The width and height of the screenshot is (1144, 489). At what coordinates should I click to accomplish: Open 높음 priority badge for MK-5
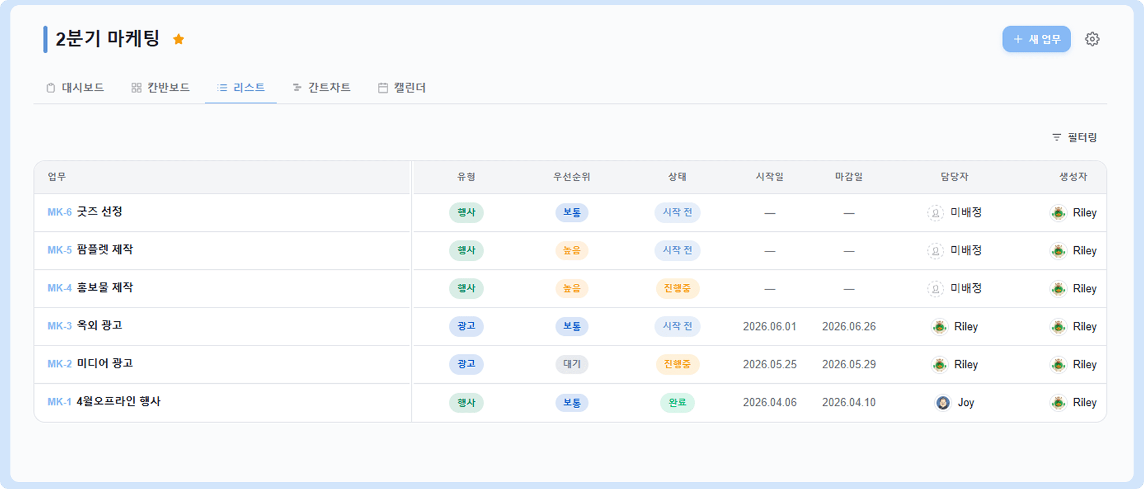pyautogui.click(x=572, y=250)
